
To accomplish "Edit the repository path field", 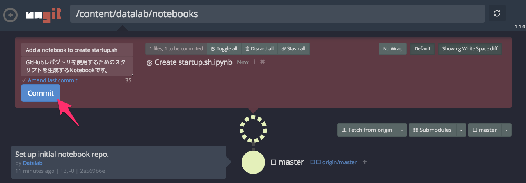I will pyautogui.click(x=277, y=14).
